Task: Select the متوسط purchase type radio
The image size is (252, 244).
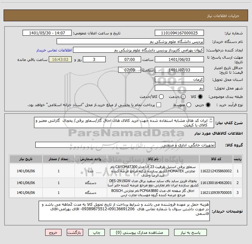Action: point(189,105)
